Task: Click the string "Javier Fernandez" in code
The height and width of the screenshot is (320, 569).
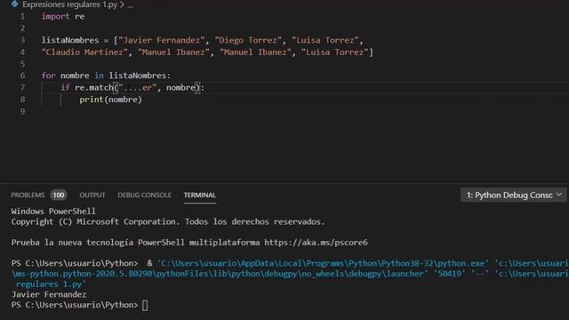Action: click(162, 40)
